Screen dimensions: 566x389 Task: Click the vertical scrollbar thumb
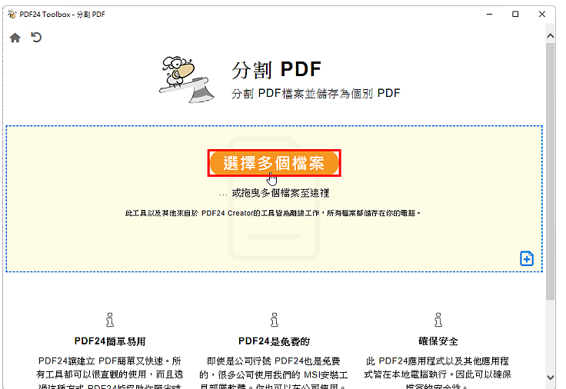coord(550,171)
